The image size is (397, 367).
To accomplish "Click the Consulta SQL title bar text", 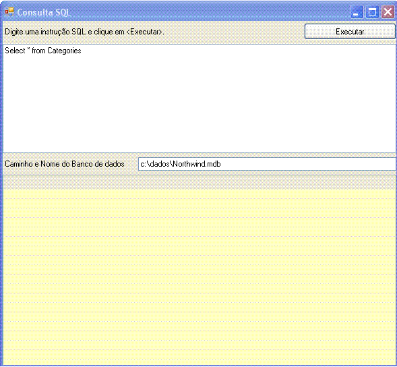I will click(44, 12).
